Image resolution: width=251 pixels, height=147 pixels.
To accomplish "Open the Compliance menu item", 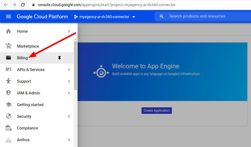I will [x=37, y=128].
